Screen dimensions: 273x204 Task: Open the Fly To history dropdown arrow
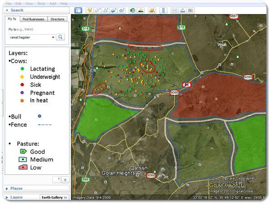[x=53, y=37]
